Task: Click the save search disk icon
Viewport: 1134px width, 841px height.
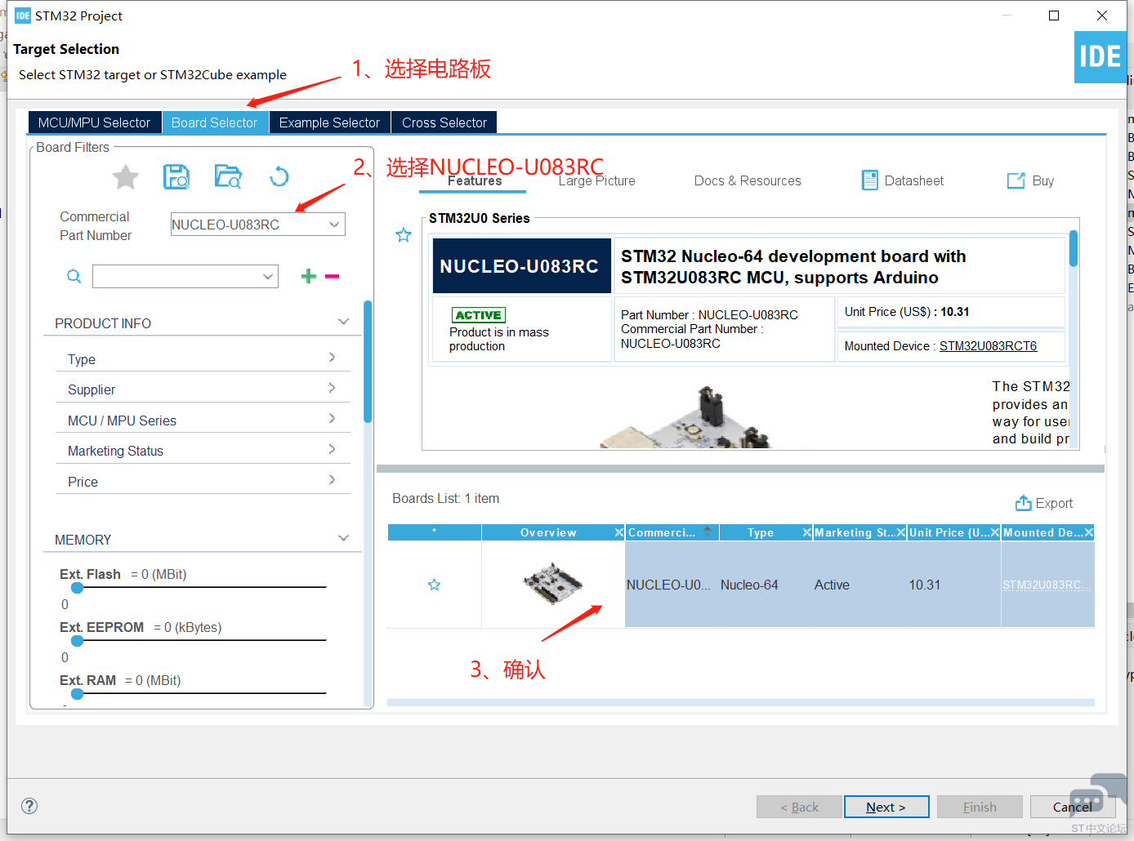Action: tap(176, 176)
